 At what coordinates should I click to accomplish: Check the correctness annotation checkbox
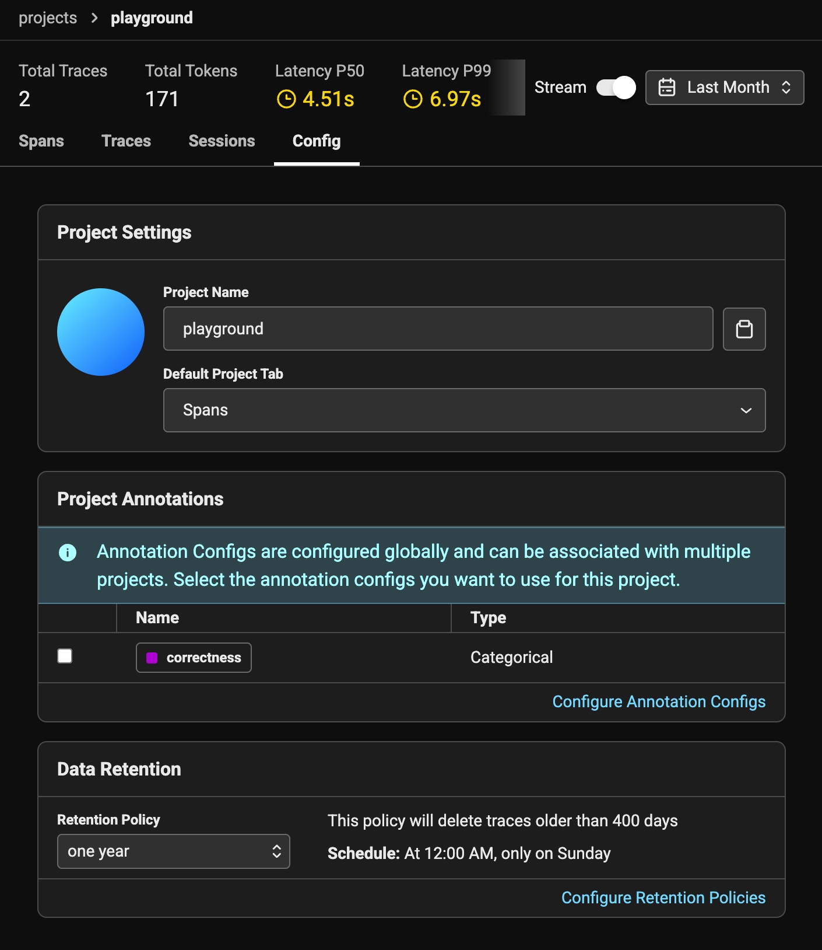point(65,656)
